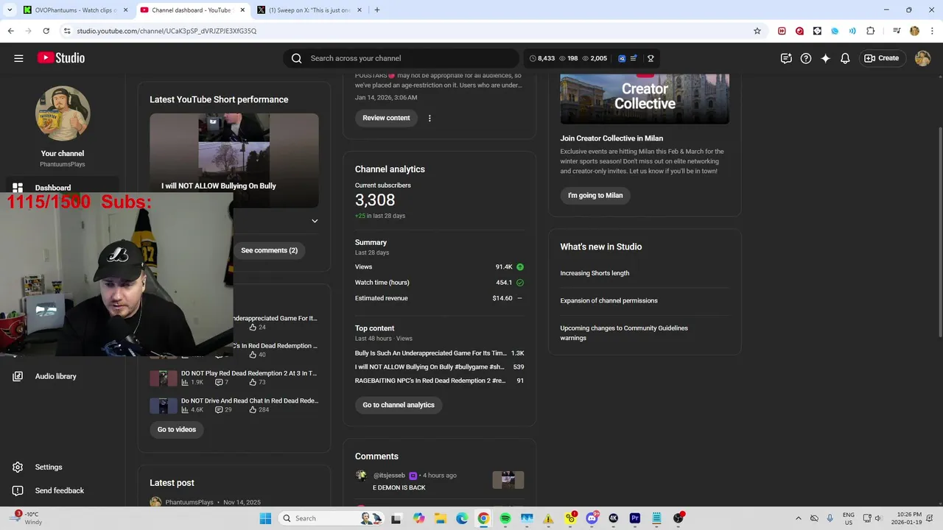Click the $14.60 estimated revenue value
The height and width of the screenshot is (530, 943).
tap(502, 298)
